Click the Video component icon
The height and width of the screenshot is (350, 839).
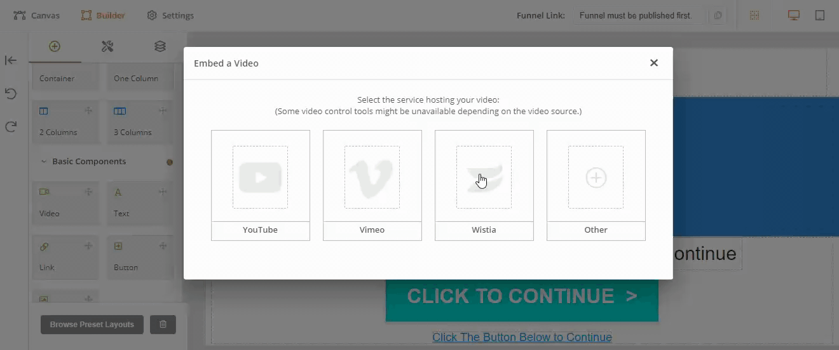44,192
